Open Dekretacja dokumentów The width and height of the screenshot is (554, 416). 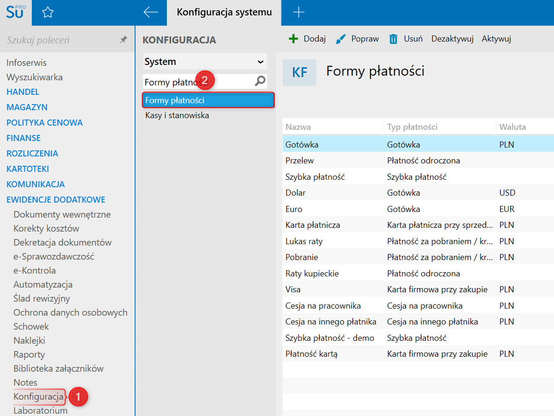pos(63,242)
